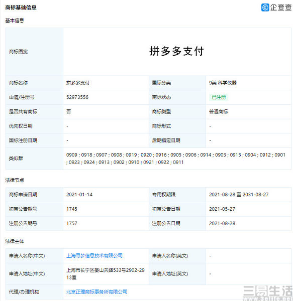Image resolution: width=293 pixels, height=301 pixels.
Task: Click the 拼多多支付 trademark image
Action: coord(177,51)
